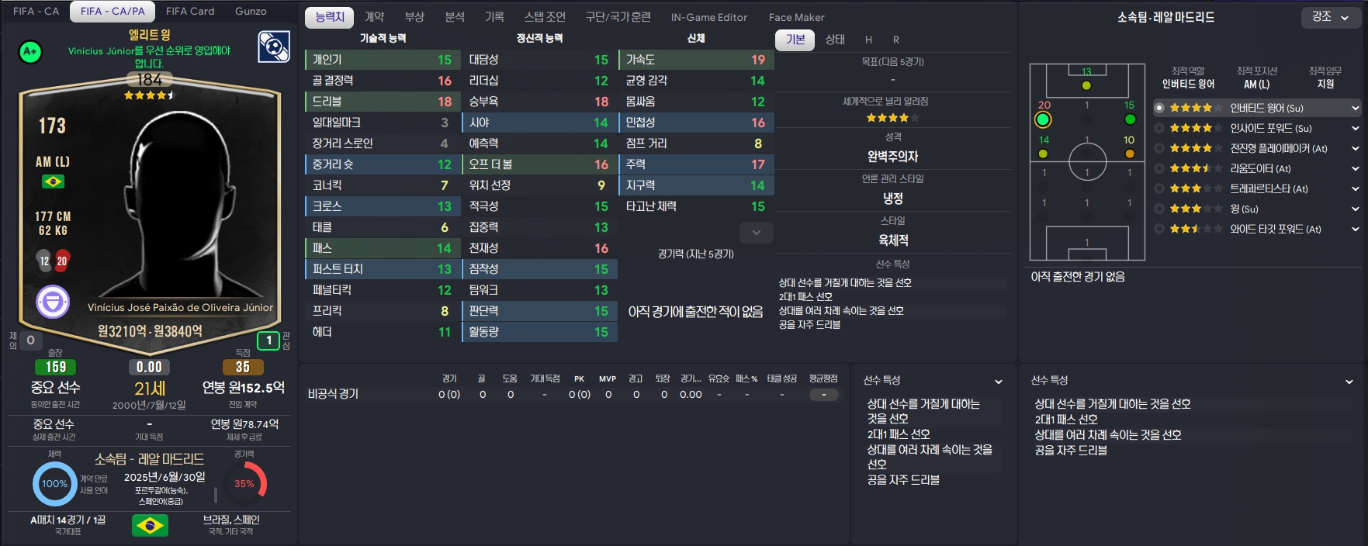Image resolution: width=1368 pixels, height=546 pixels.
Task: Click the purple shield badge on the card
Action: pyautogui.click(x=53, y=301)
